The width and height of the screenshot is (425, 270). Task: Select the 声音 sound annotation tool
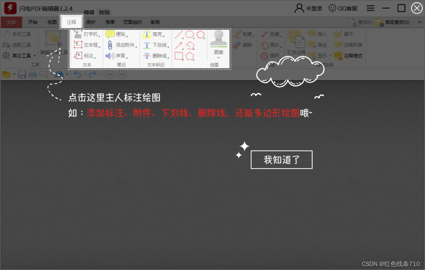pos(117,56)
